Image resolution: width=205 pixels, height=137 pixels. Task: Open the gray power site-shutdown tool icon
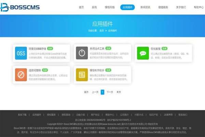pyautogui.click(x=81, y=53)
